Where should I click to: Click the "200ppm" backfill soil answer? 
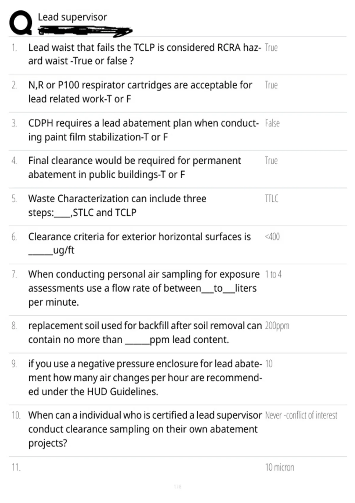point(277,326)
